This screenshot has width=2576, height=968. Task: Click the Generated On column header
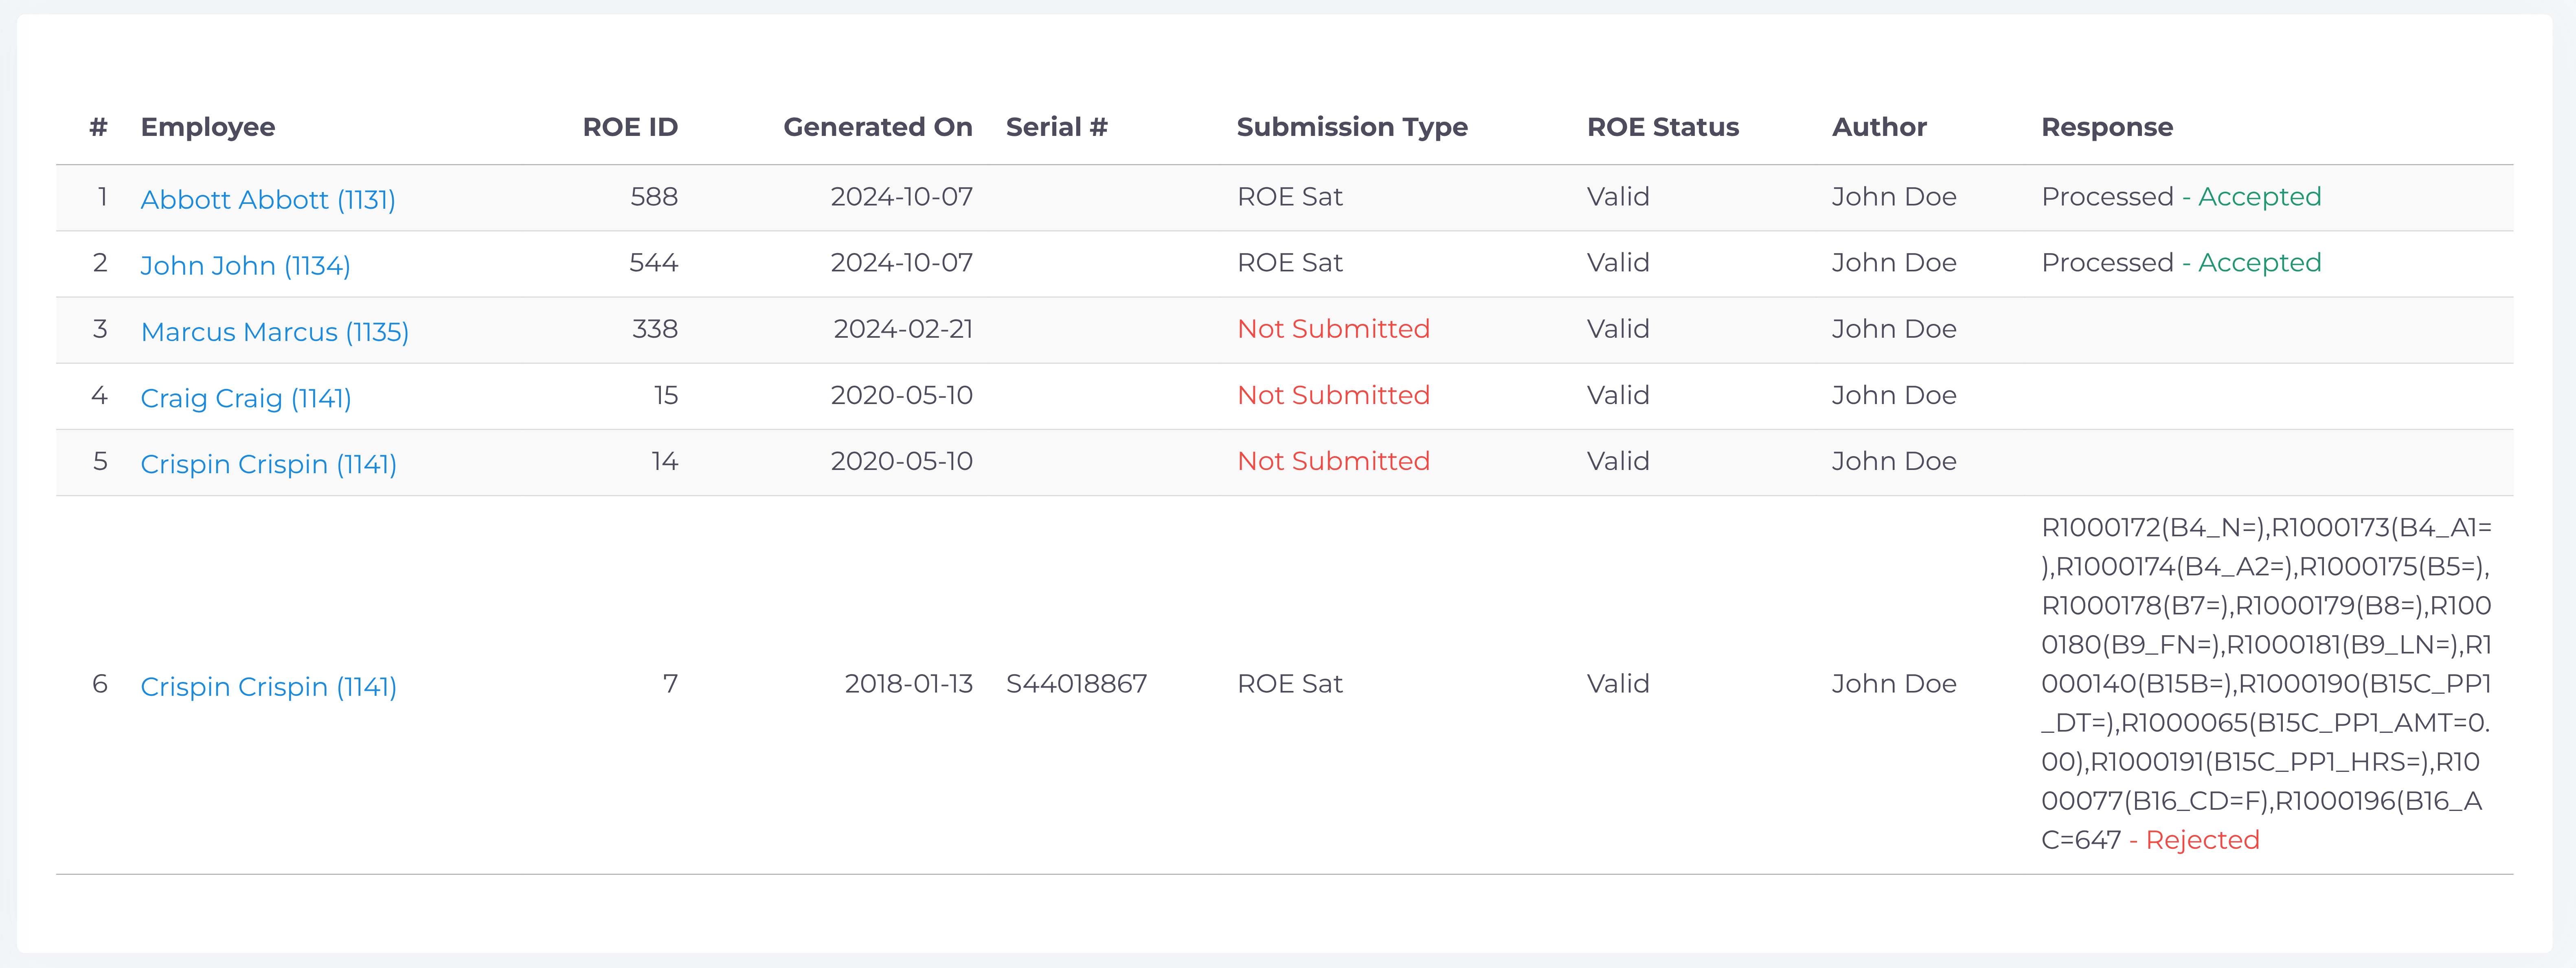tap(877, 127)
